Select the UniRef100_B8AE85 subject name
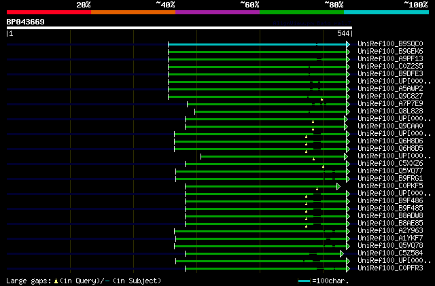 390,224
